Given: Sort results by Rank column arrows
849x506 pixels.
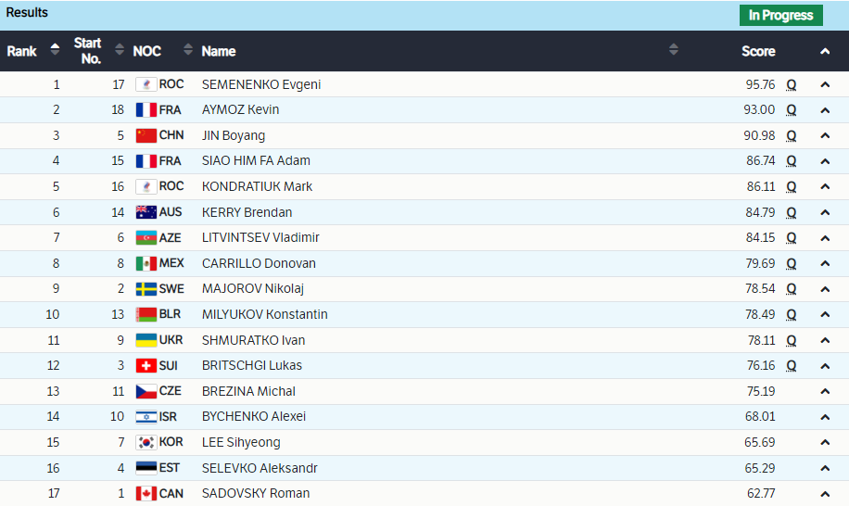Looking at the screenshot, I should (x=55, y=50).
